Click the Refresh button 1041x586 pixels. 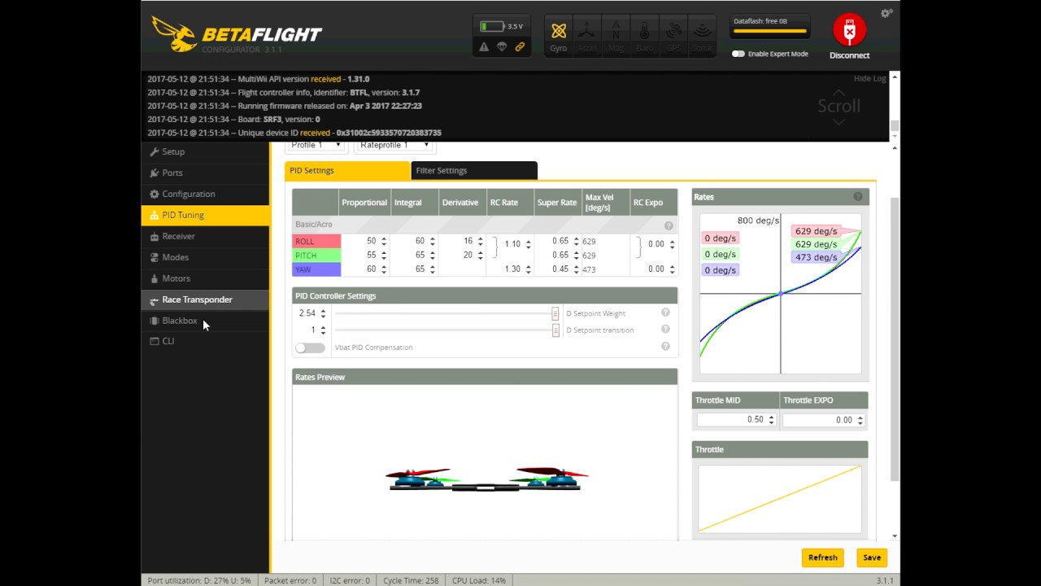(822, 558)
